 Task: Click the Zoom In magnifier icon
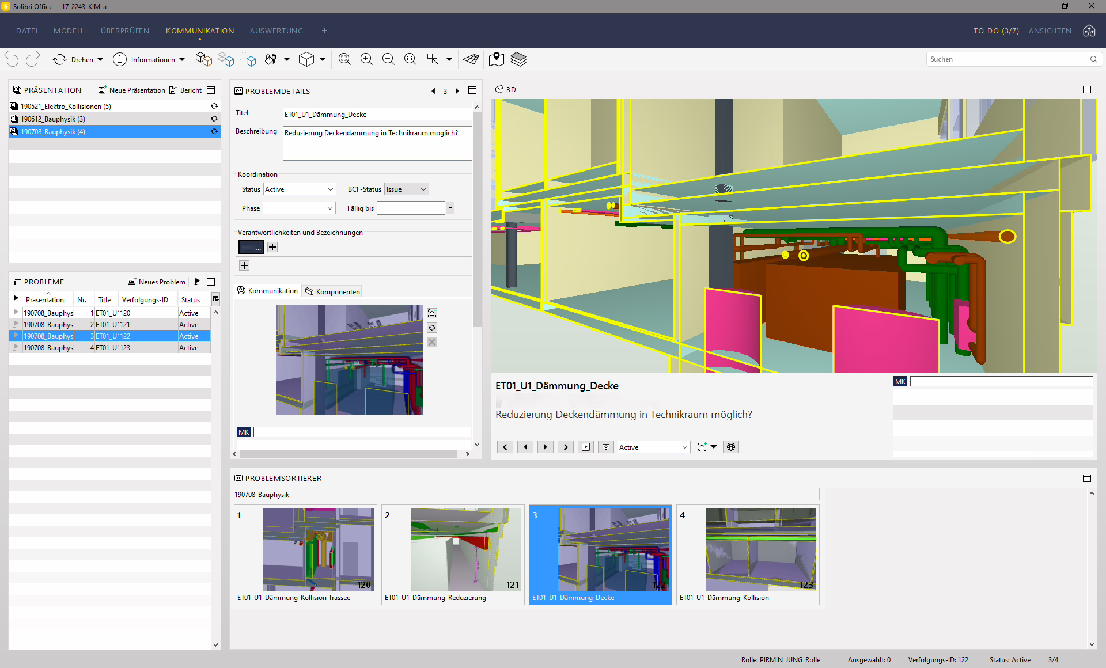[x=366, y=59]
